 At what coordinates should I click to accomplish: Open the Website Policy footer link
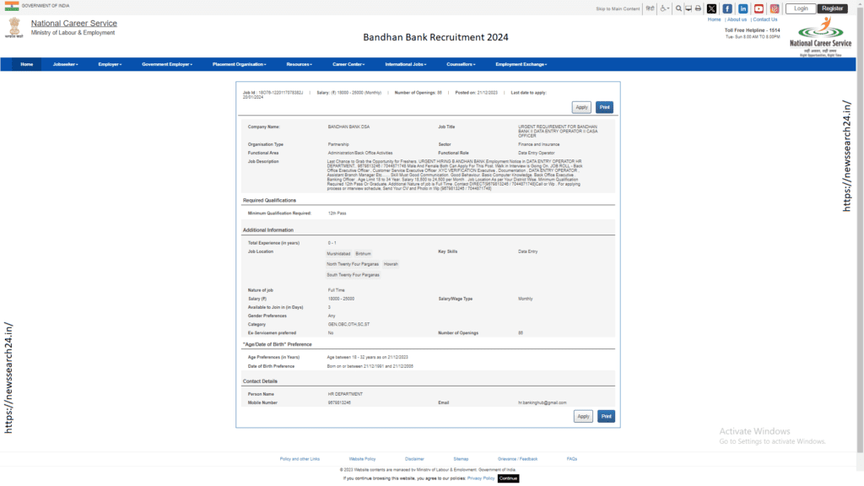point(362,459)
